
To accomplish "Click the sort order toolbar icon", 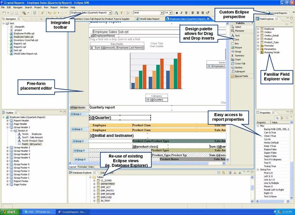I will coord(116,13).
